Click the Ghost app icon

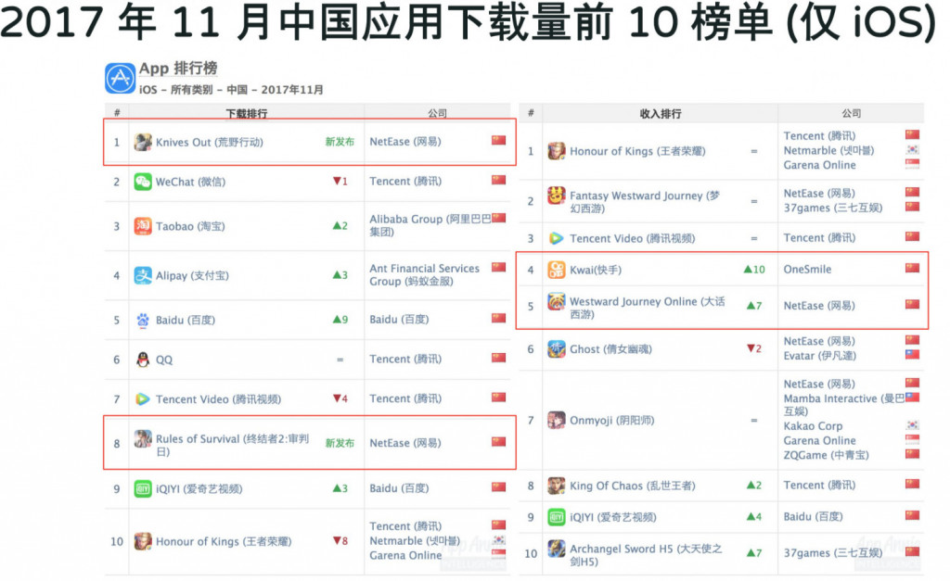coord(557,349)
